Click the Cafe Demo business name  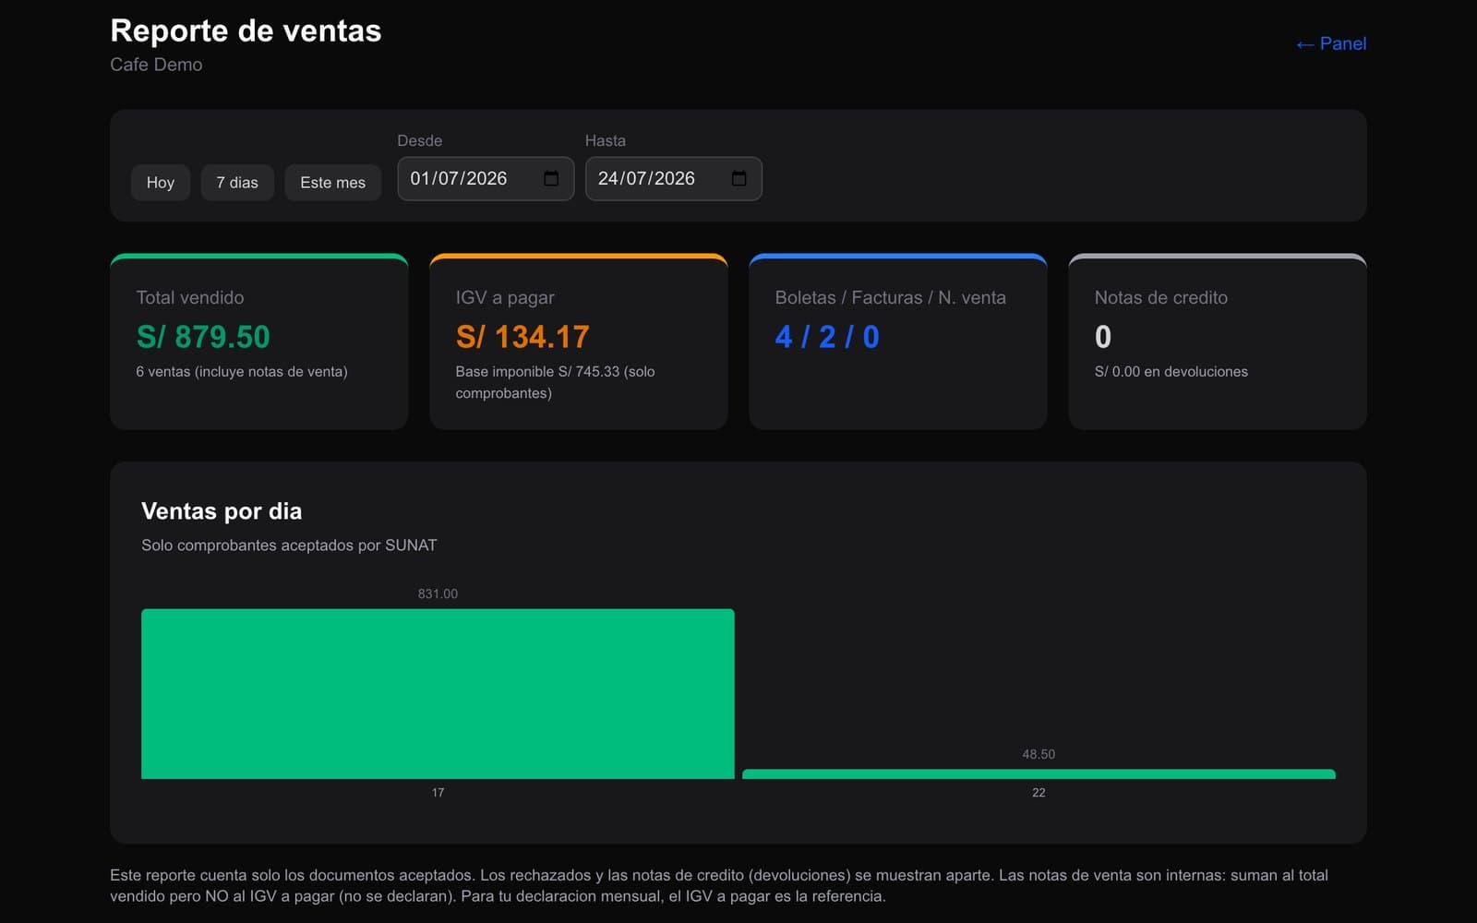[156, 65]
